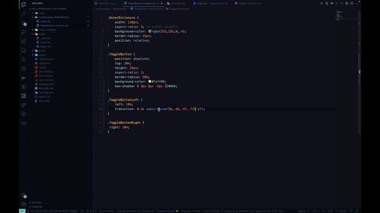Open index.tsx under components/RadioButton
Viewport: 380px width, 213px height.
(x=45, y=21)
